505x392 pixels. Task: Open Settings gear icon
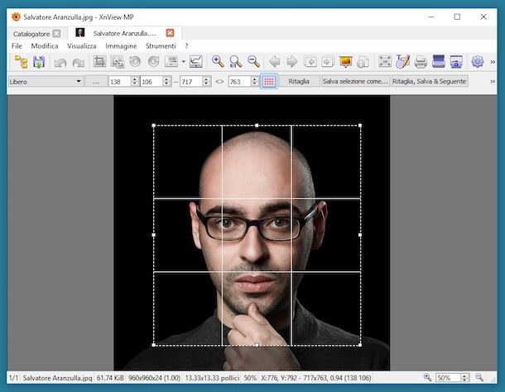tap(478, 61)
